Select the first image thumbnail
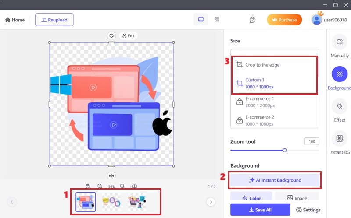 click(x=86, y=202)
